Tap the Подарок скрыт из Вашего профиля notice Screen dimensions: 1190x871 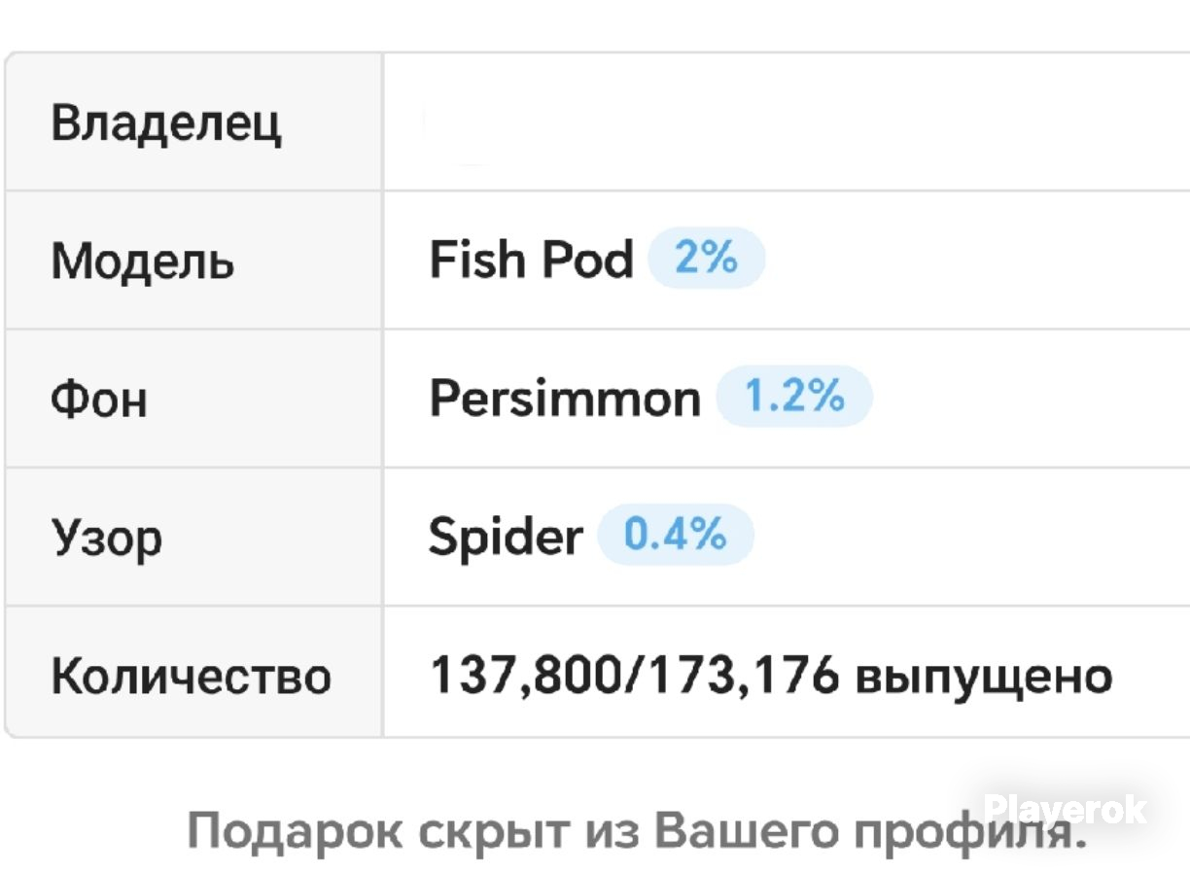[x=635, y=832]
